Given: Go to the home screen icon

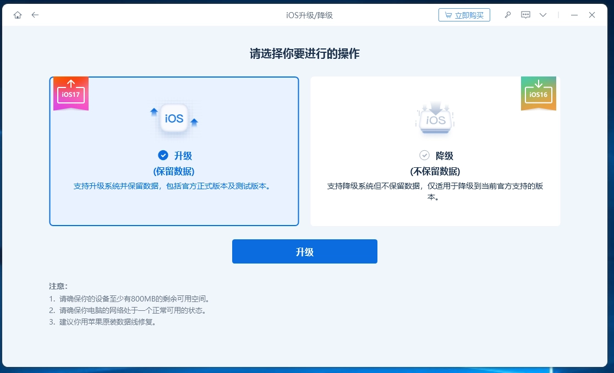Looking at the screenshot, I should [18, 15].
